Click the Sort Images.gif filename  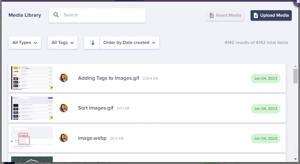coord(96,108)
